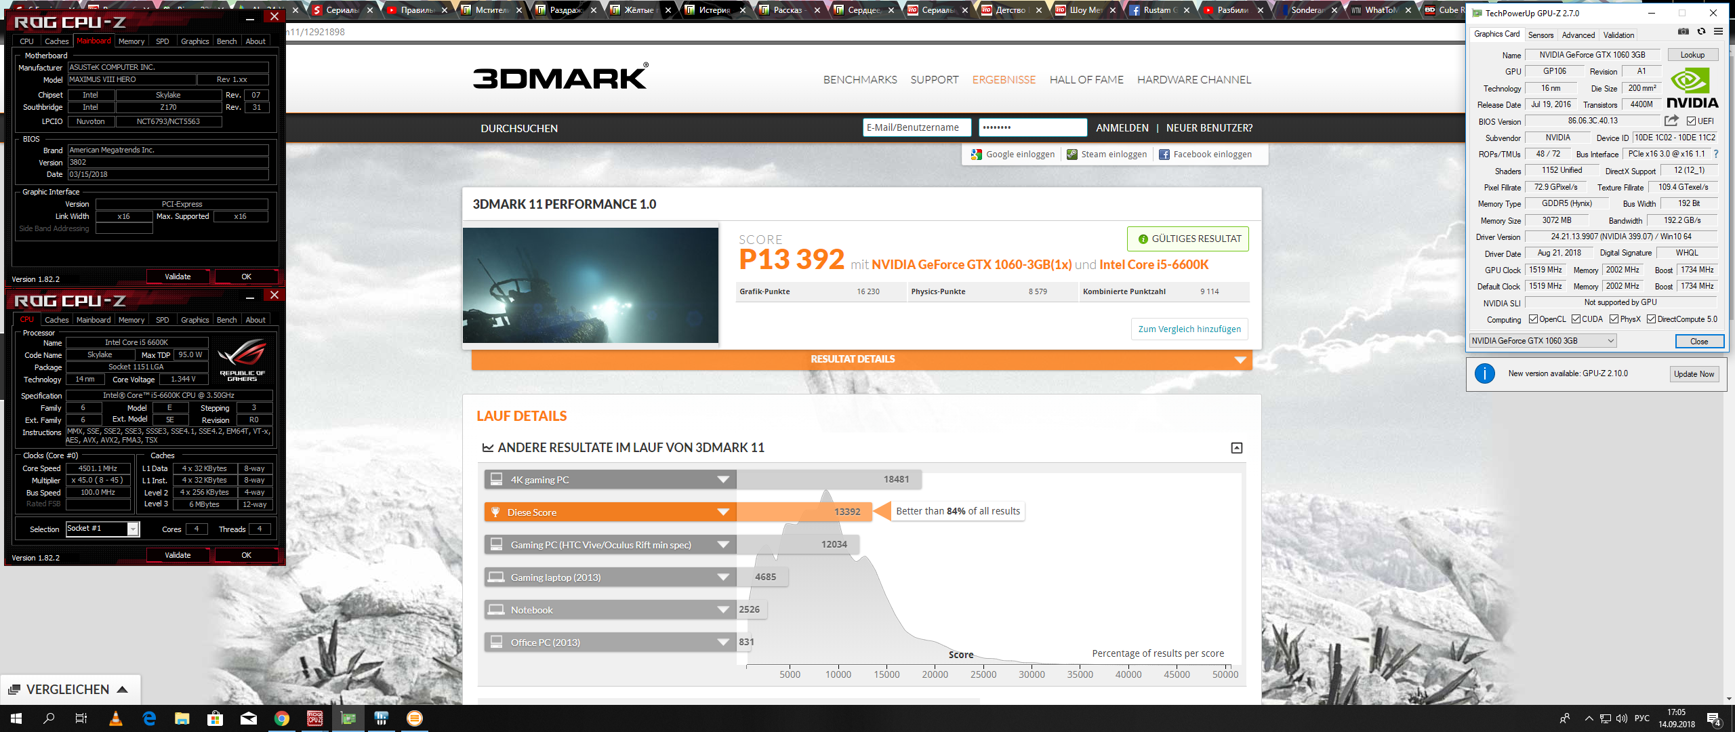Show hidden system tray icons

[1589, 718]
